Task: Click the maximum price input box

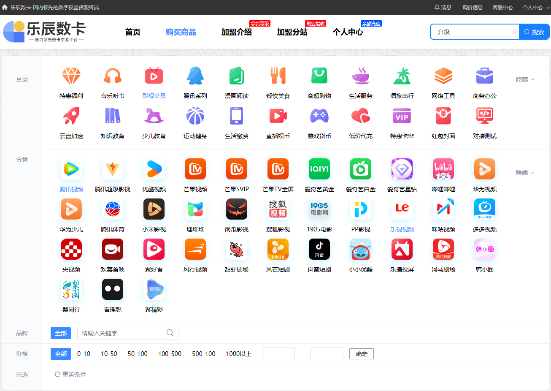Action: click(327, 354)
